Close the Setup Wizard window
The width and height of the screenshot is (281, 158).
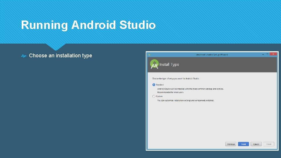[273, 54]
